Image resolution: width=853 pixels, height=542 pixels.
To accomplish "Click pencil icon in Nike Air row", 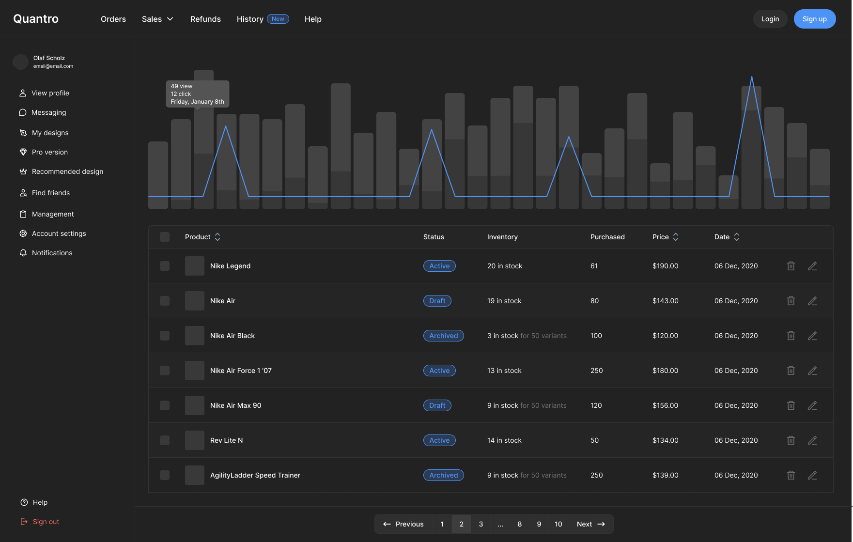I will (812, 301).
